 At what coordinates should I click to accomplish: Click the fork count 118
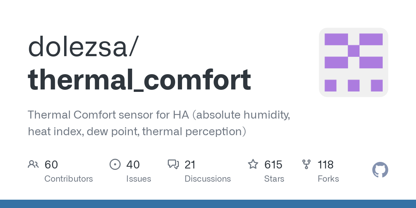point(326,165)
